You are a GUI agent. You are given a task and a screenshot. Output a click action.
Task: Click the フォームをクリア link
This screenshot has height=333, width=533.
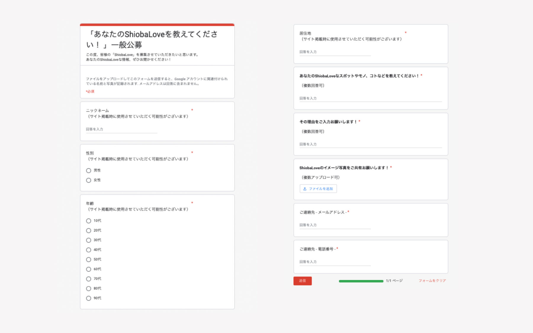click(x=432, y=281)
